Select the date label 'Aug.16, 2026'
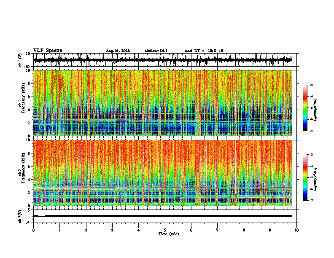Viewport: 334px width, 258px height. (x=118, y=51)
